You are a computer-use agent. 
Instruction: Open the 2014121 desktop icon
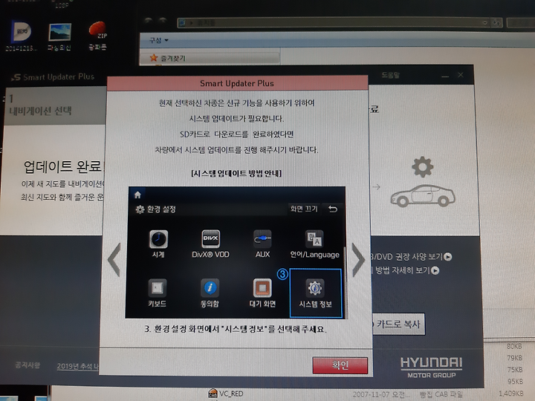20,36
